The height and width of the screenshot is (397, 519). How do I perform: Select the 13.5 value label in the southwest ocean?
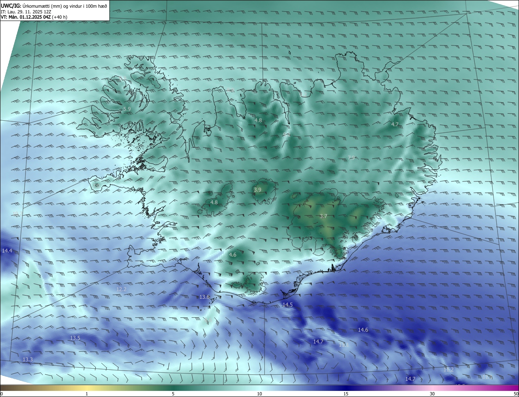75,338
